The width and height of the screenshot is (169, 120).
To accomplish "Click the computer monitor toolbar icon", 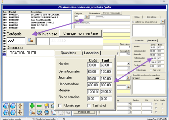I will [x=46, y=113].
